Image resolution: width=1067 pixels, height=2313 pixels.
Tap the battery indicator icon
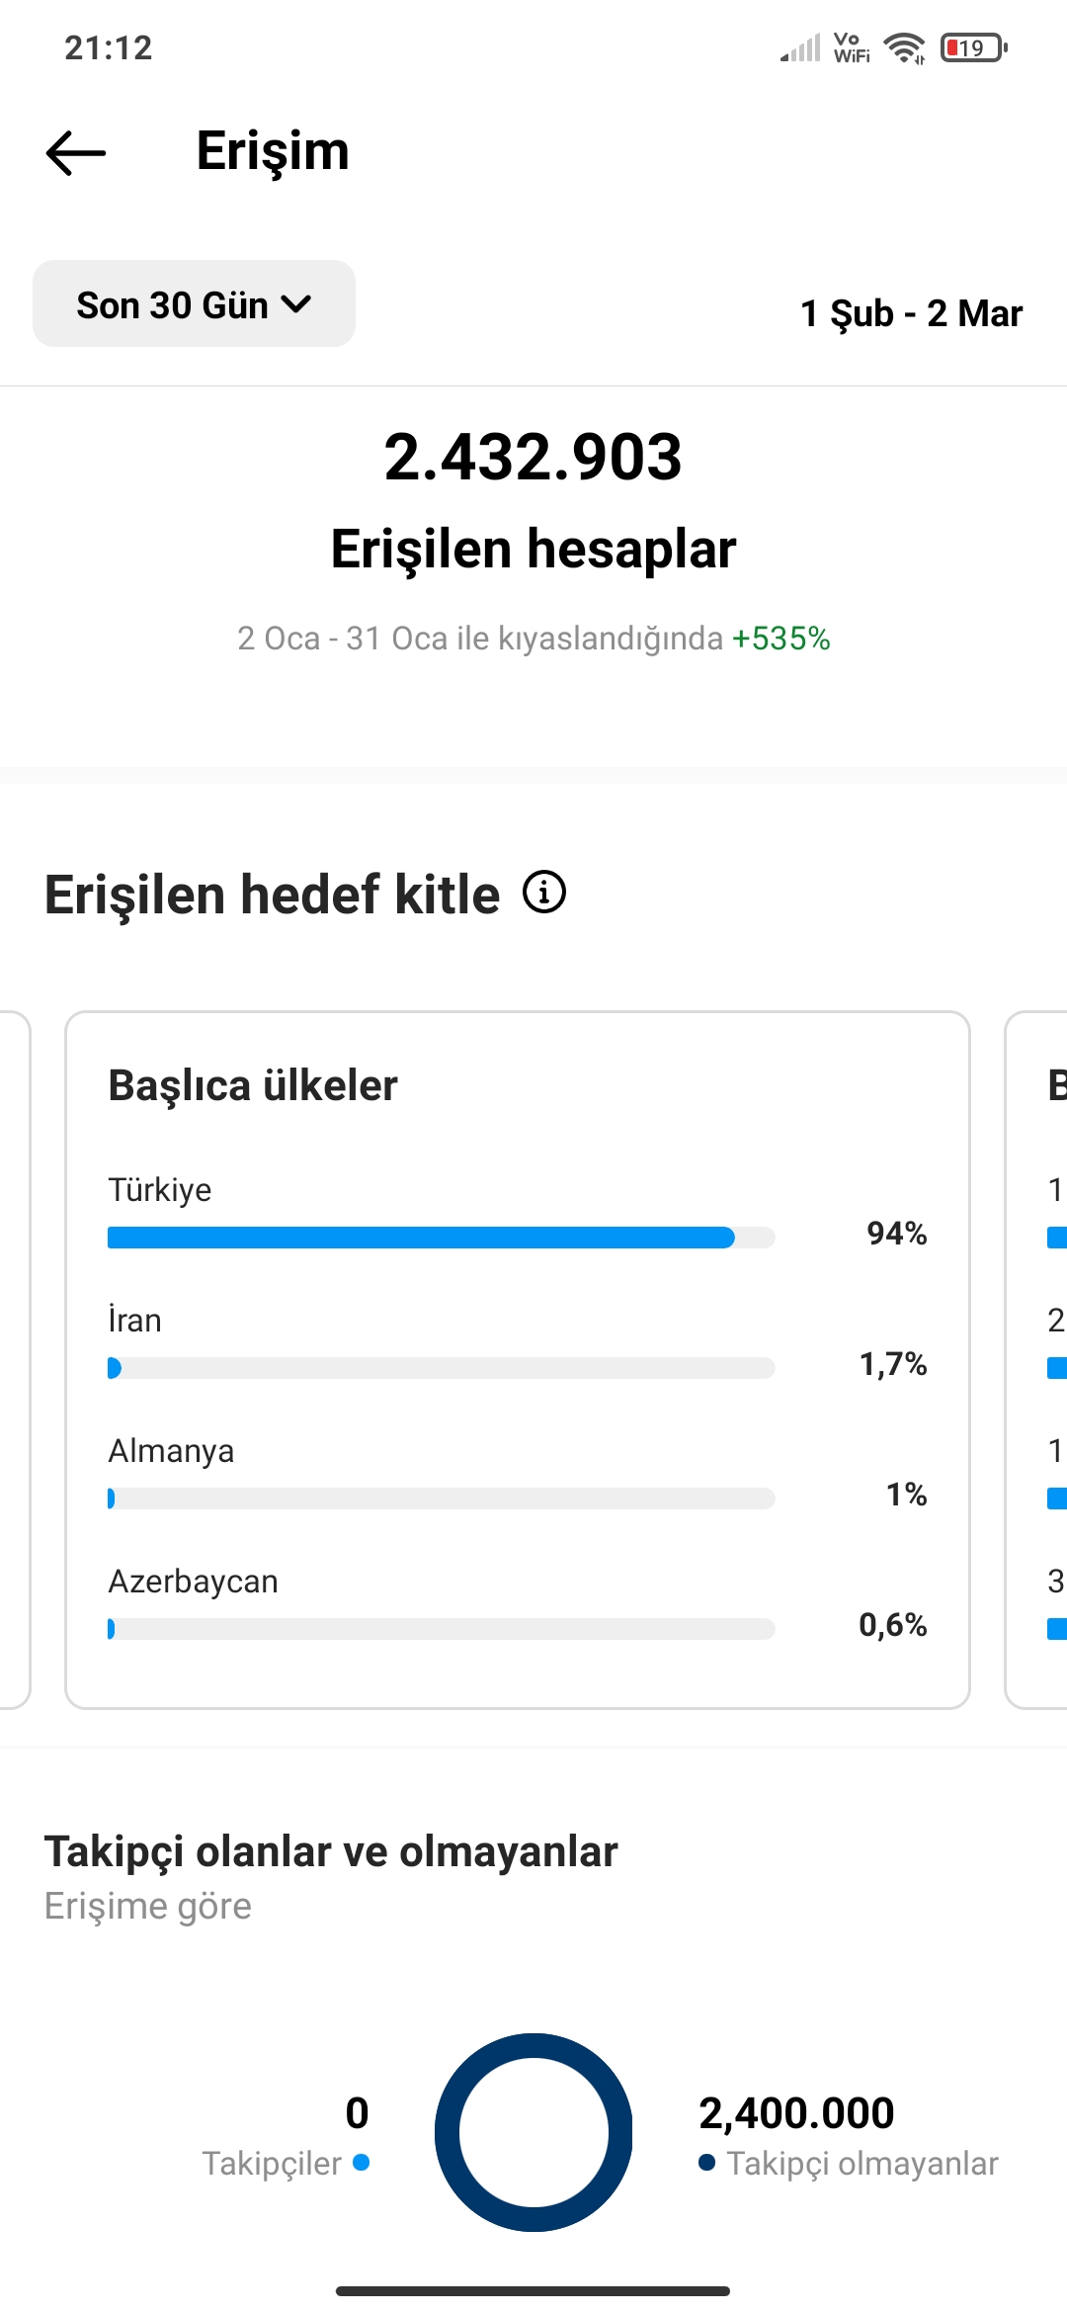(x=974, y=47)
